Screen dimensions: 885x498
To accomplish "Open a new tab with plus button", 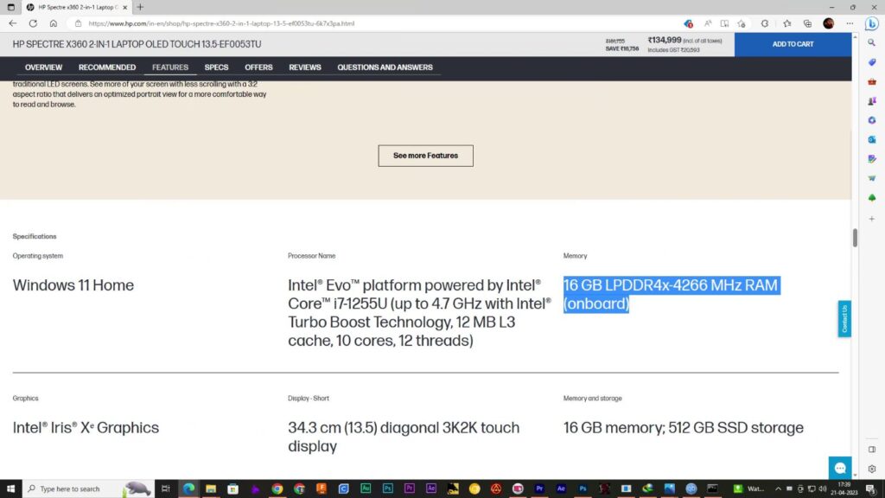I will (x=140, y=7).
